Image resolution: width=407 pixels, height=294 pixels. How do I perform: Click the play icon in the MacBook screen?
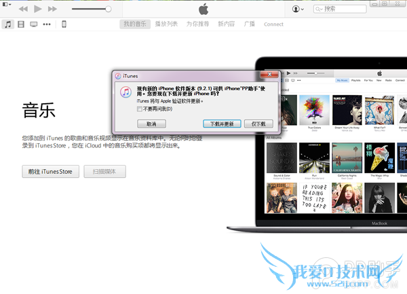pyautogui.click(x=289, y=73)
